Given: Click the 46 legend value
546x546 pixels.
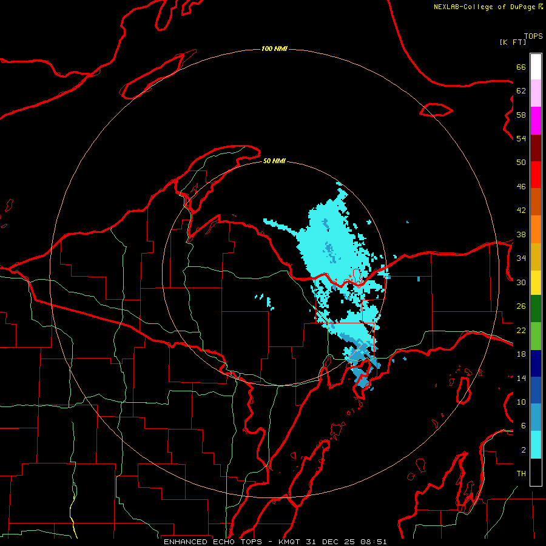Looking at the screenshot, I should tap(521, 187).
